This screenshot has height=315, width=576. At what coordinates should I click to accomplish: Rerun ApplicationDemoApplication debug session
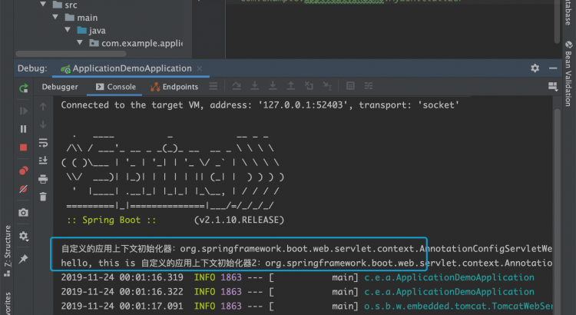coord(24,88)
